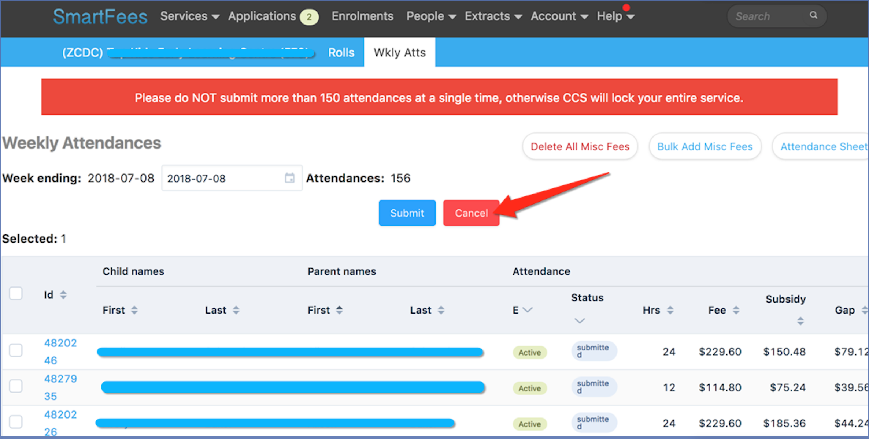The image size is (869, 439).
Task: Open the Attendance Sheet button
Action: pos(821,146)
